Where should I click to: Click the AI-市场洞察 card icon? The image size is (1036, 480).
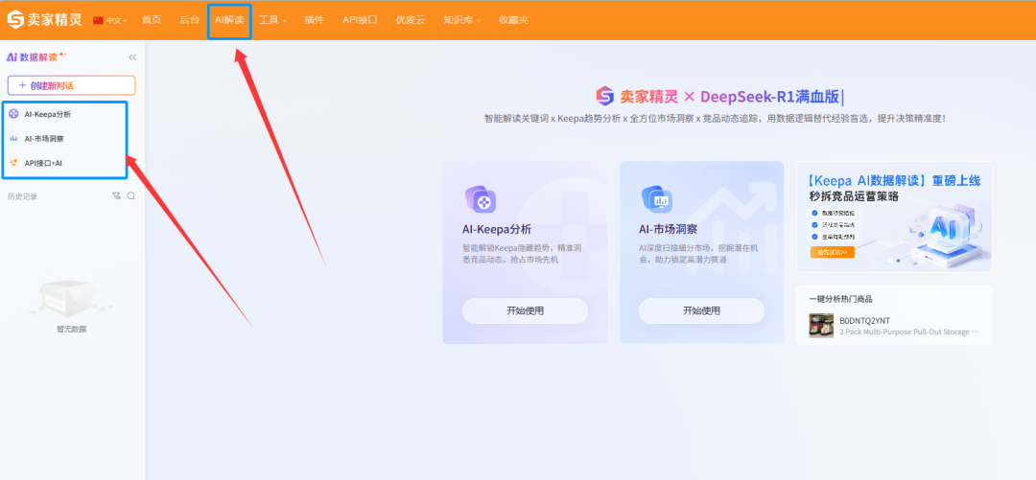[657, 199]
